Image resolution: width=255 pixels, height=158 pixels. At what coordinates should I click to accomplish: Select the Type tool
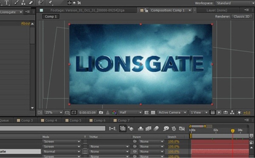[x=7, y=3]
